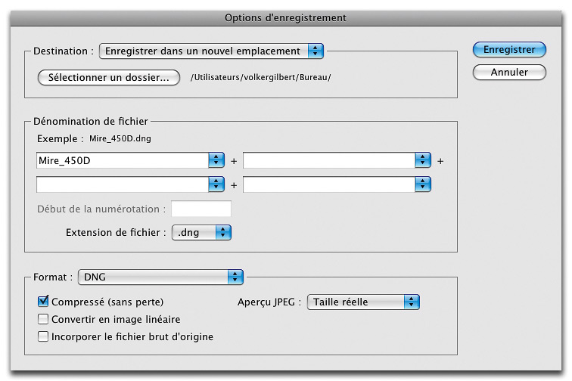Check Incorporer le fichier brut d'origine
This screenshot has height=381, width=572.
[x=43, y=336]
